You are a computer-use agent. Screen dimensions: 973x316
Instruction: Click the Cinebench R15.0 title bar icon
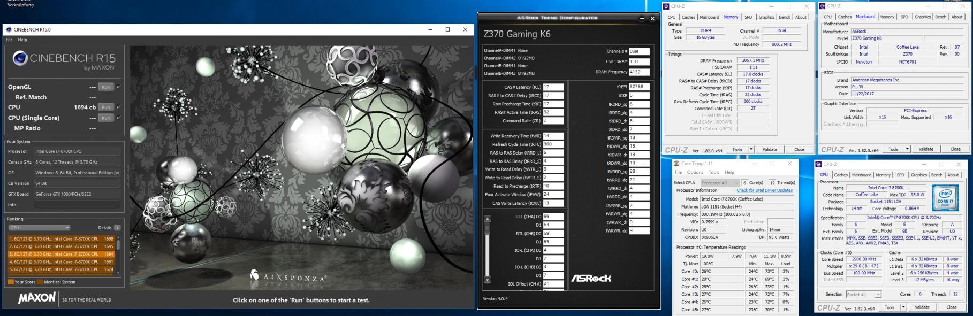pyautogui.click(x=9, y=30)
